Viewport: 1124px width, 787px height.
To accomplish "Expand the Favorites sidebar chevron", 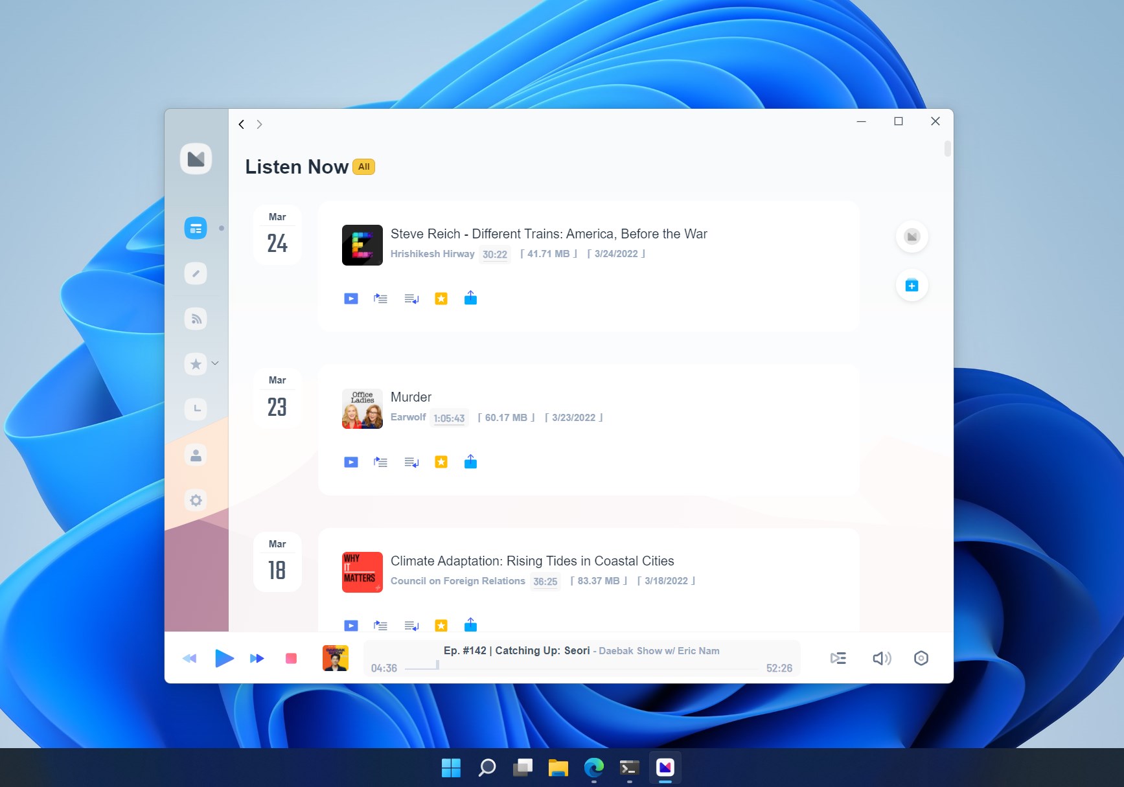I will 214,363.
